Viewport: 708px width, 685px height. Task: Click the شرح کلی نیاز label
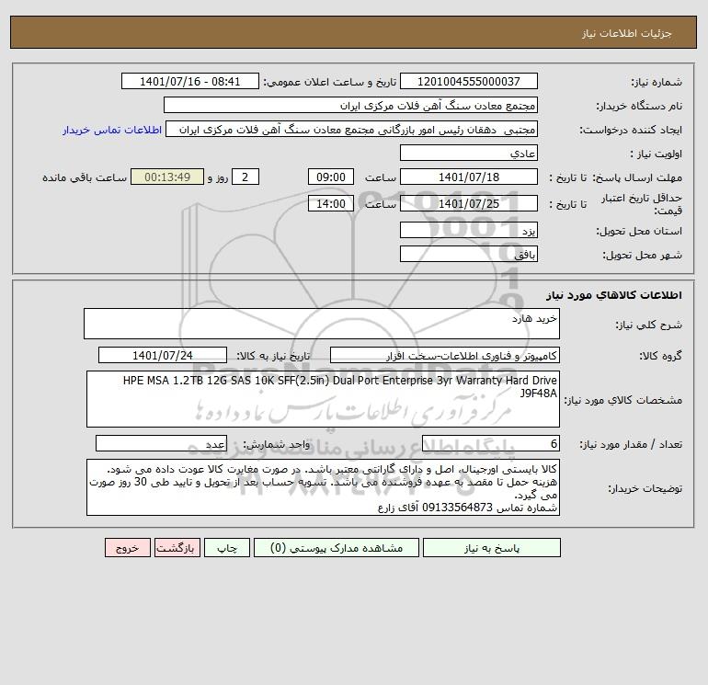[x=649, y=325]
